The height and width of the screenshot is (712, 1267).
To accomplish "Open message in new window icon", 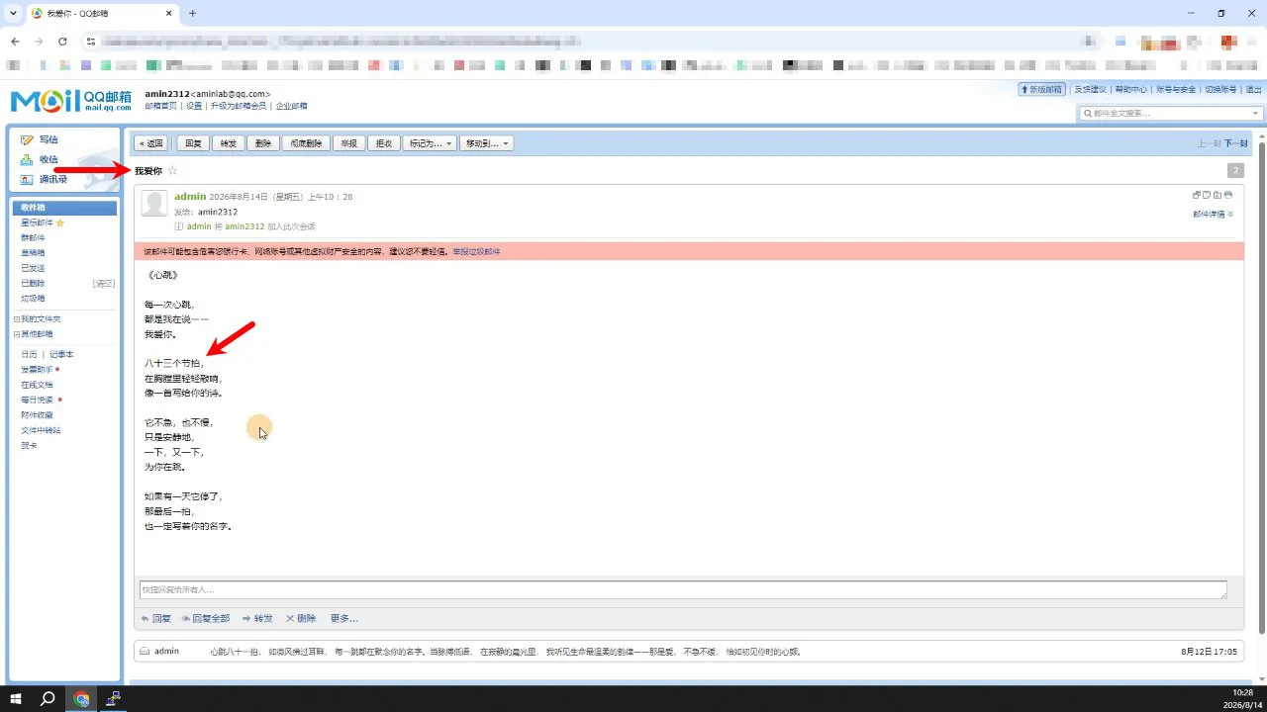I will click(1197, 195).
